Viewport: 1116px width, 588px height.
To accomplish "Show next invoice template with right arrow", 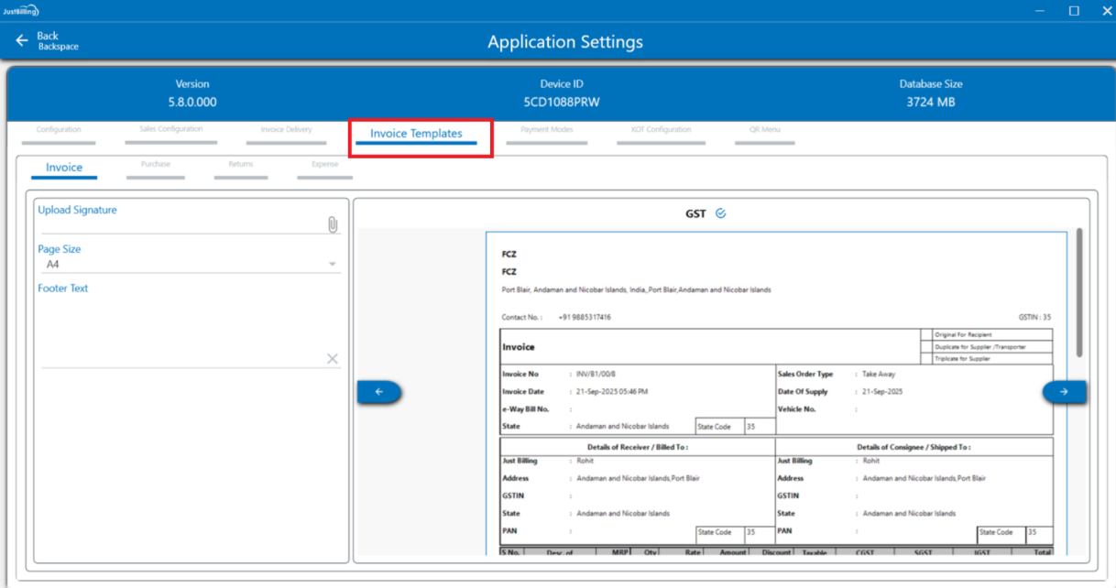I will click(x=1064, y=392).
